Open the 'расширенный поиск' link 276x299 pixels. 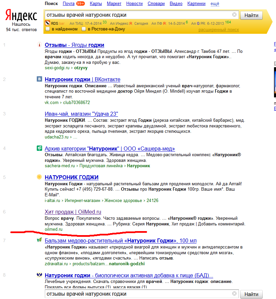coord(219,30)
